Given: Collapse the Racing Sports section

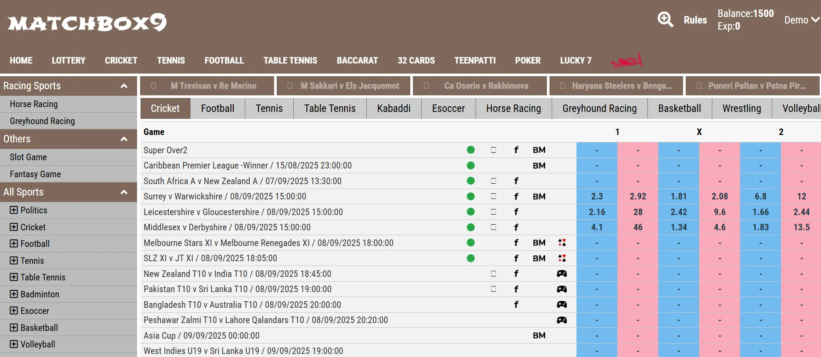Looking at the screenshot, I should (x=124, y=86).
